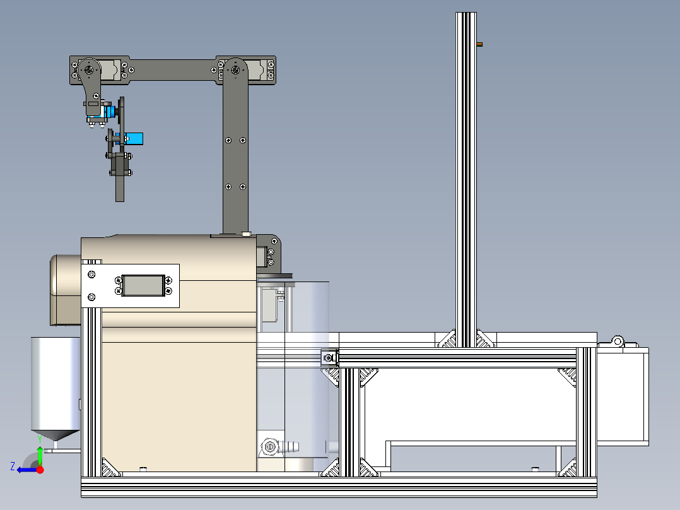This screenshot has height=510, width=680.
Task: Select the end cap screw on horizontal beam
Action: tap(329, 358)
